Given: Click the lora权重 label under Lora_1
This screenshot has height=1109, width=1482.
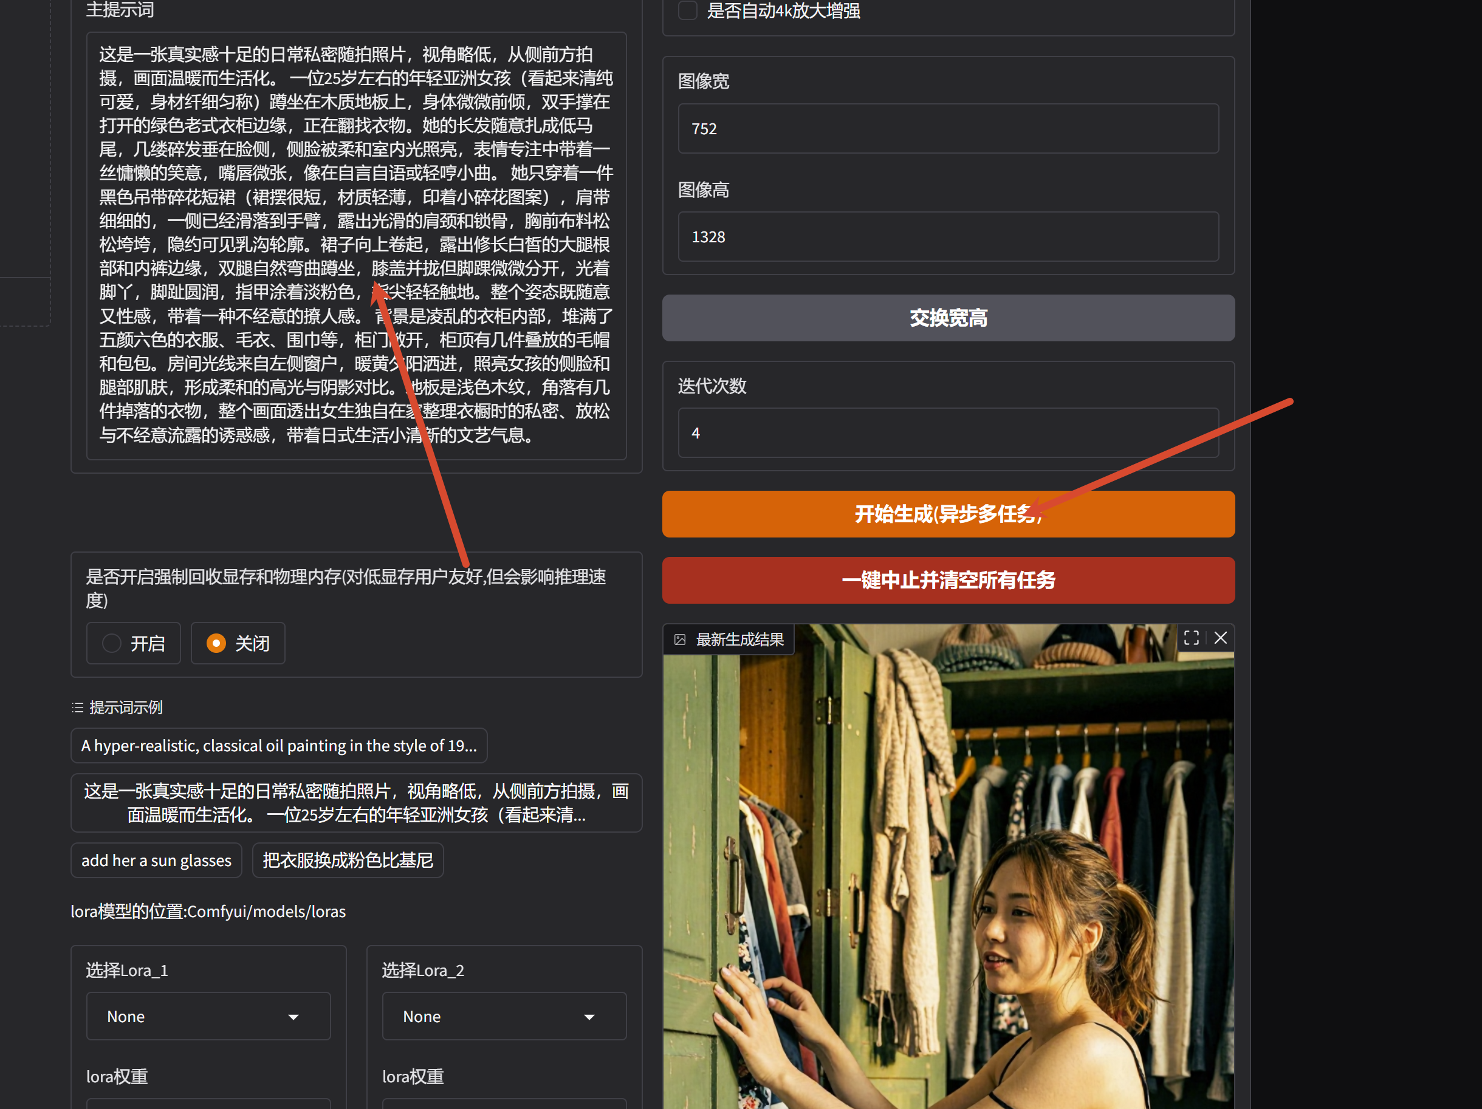Looking at the screenshot, I should (117, 1076).
